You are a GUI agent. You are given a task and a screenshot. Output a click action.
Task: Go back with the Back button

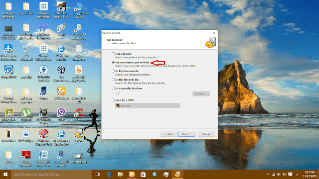tap(169, 134)
